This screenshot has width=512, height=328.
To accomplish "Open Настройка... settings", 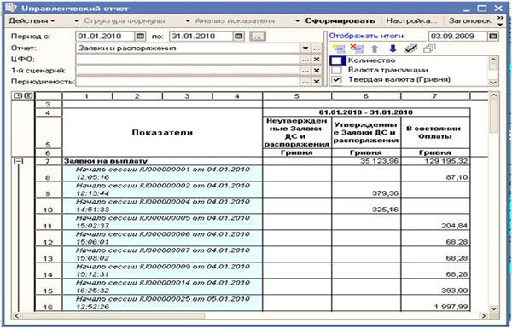I will tap(411, 20).
